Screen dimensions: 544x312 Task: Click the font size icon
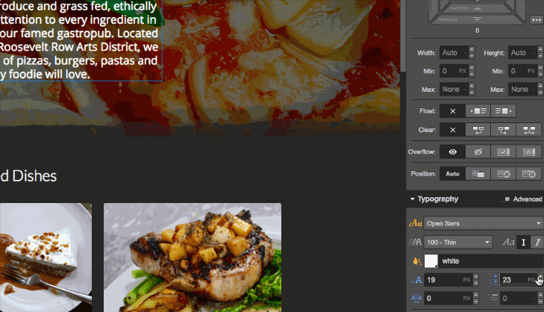point(416,280)
